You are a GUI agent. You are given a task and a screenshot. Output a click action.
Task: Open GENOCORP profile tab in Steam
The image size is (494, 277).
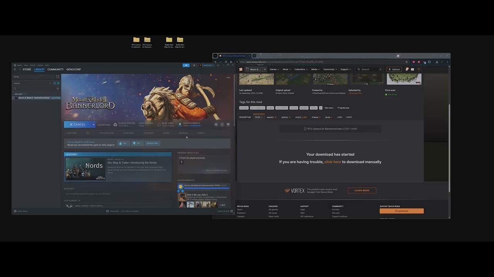(x=73, y=69)
